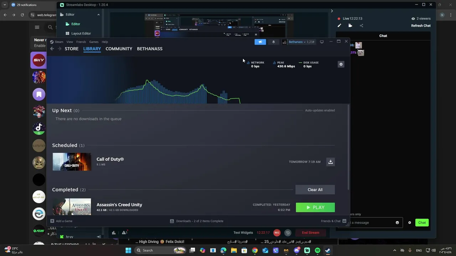Toggle Streamlabs replay buffer button
The width and height of the screenshot is (456, 256).
pos(288,233)
